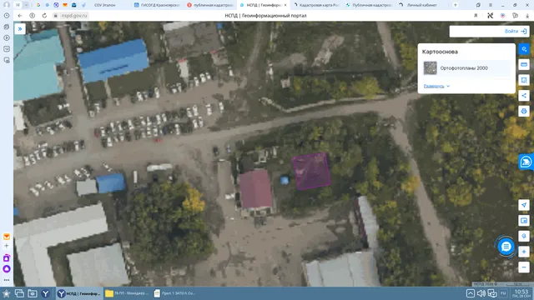Click the nspd.gov.ru address field
534x300 pixels.
pos(71,16)
